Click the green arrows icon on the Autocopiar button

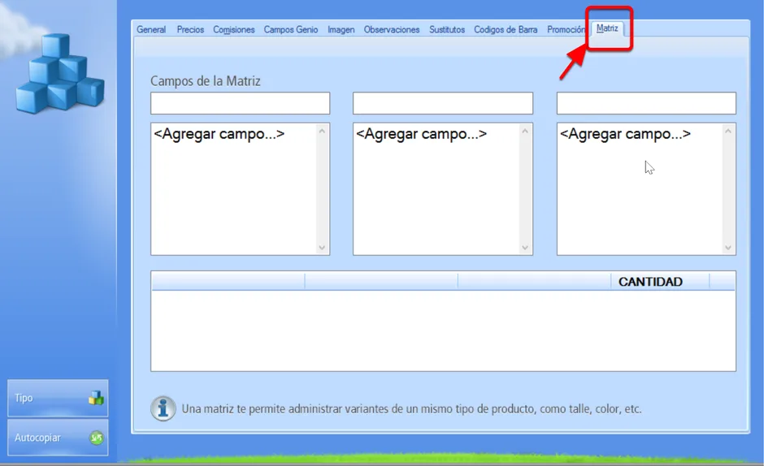point(97,438)
